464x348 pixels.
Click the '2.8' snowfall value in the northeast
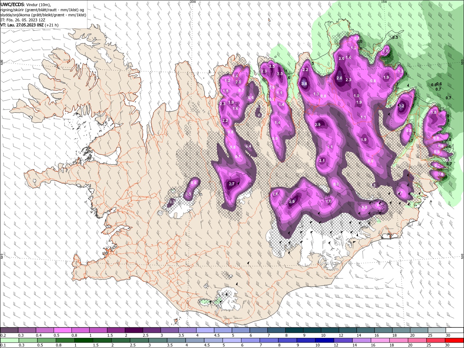tap(339, 78)
